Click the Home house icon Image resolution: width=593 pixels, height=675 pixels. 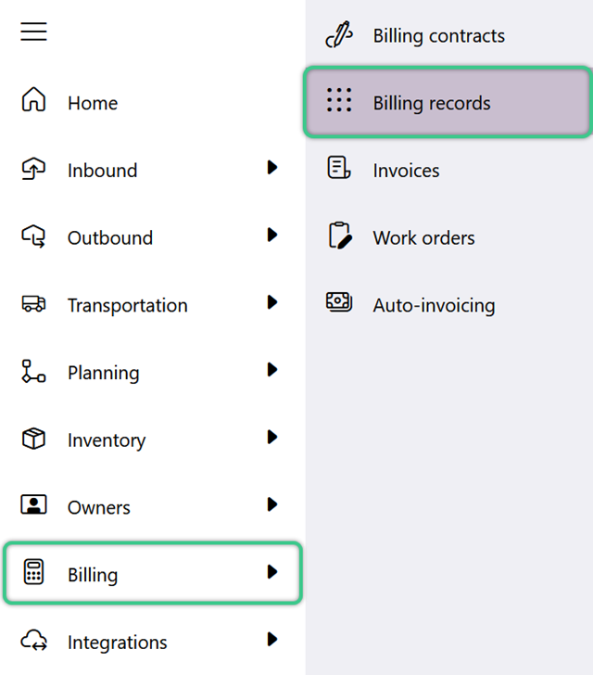pos(33,99)
